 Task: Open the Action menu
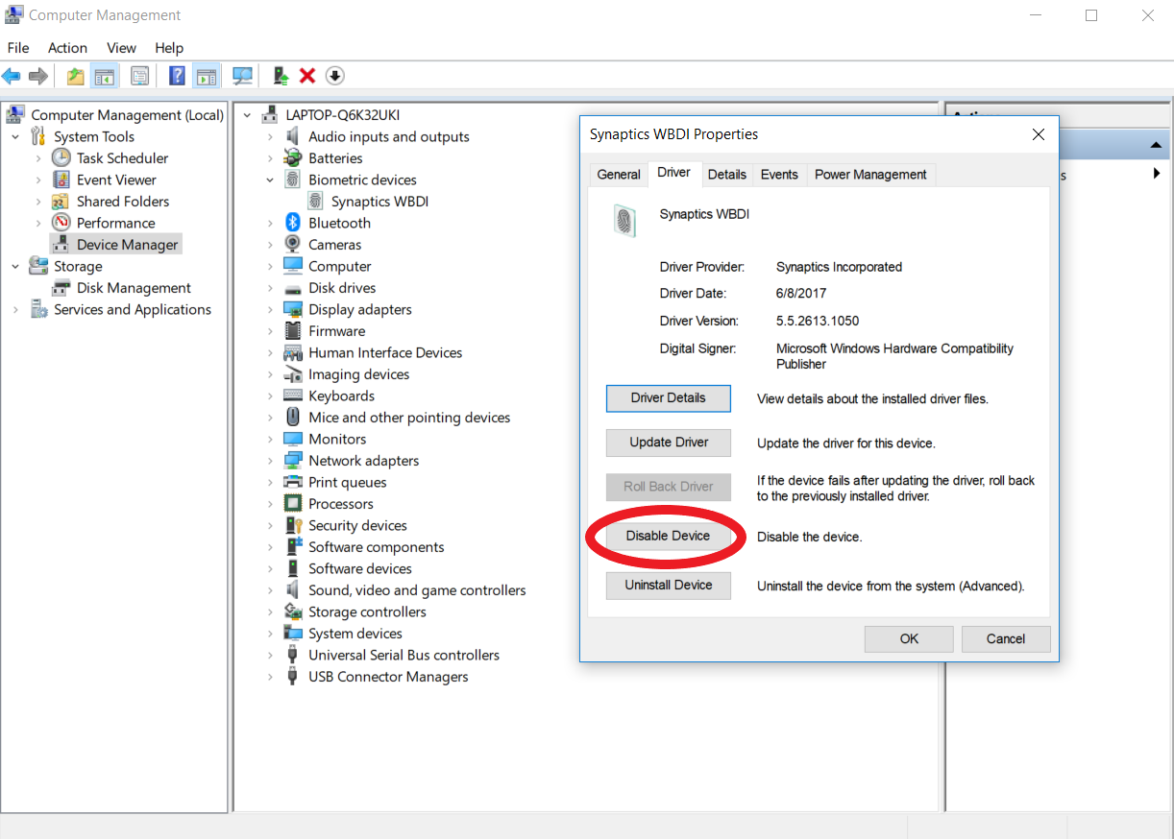(67, 47)
